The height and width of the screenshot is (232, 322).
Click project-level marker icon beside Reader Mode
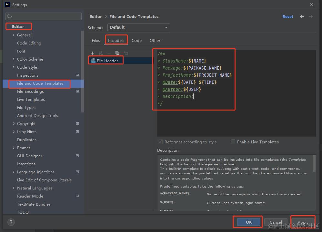click(x=77, y=196)
